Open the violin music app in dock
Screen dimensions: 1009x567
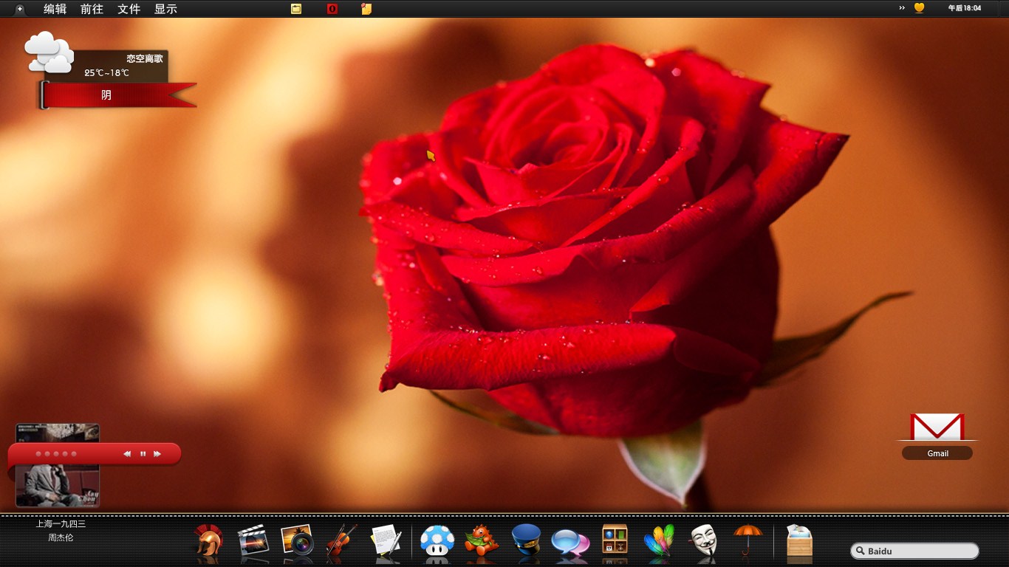tap(342, 540)
